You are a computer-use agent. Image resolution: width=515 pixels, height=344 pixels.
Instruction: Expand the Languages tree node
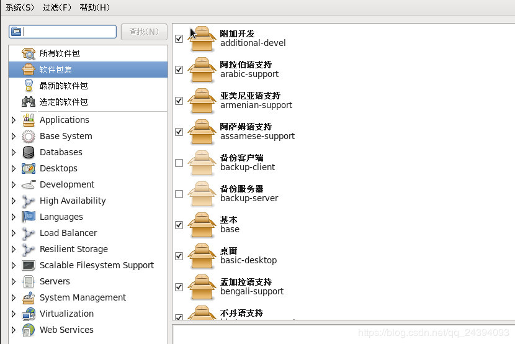point(14,217)
